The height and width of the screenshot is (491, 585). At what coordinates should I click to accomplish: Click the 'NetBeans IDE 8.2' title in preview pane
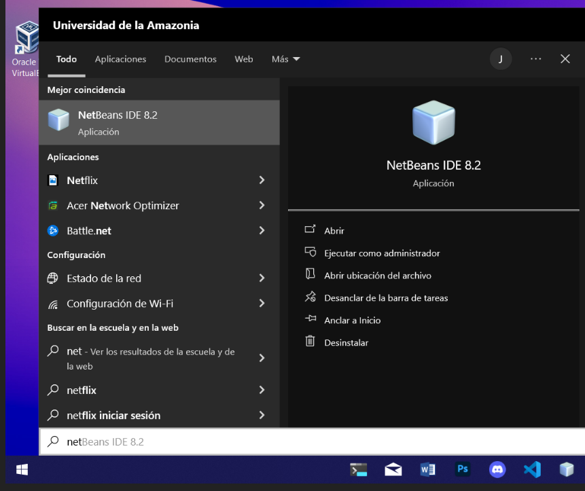tap(433, 165)
